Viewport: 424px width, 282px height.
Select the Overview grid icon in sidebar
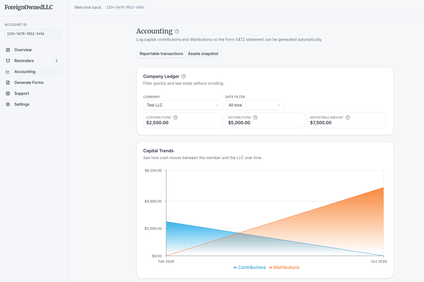tap(8, 50)
